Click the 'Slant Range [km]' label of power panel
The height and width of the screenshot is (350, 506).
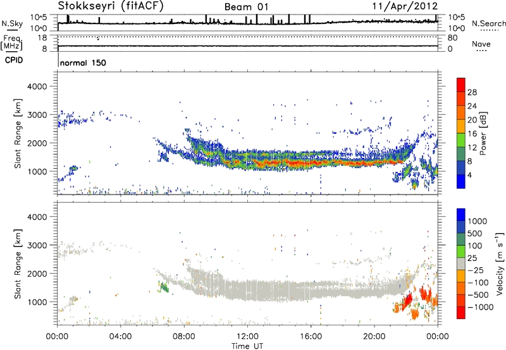[18, 133]
